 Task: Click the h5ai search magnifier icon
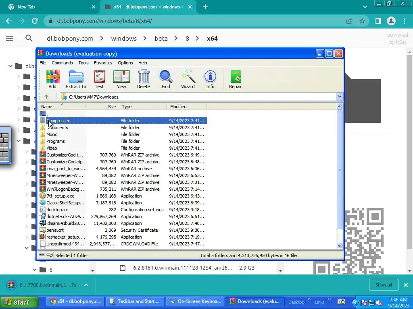coord(29,38)
